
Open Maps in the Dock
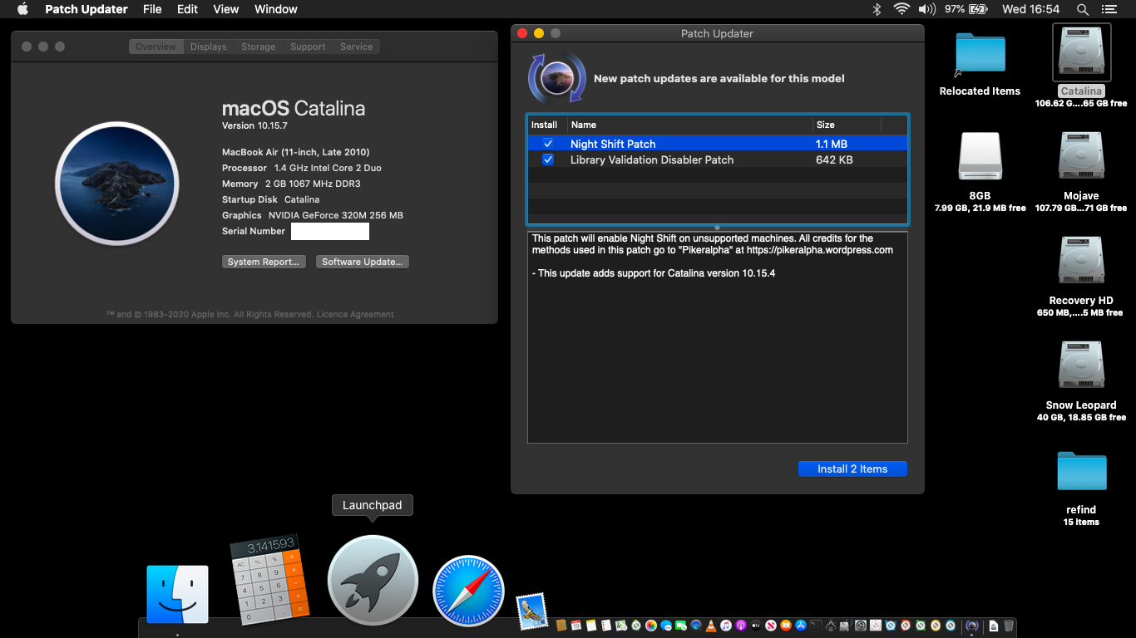point(621,626)
